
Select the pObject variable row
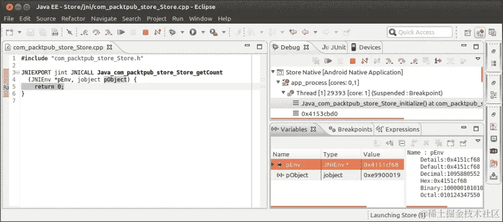pos(337,175)
